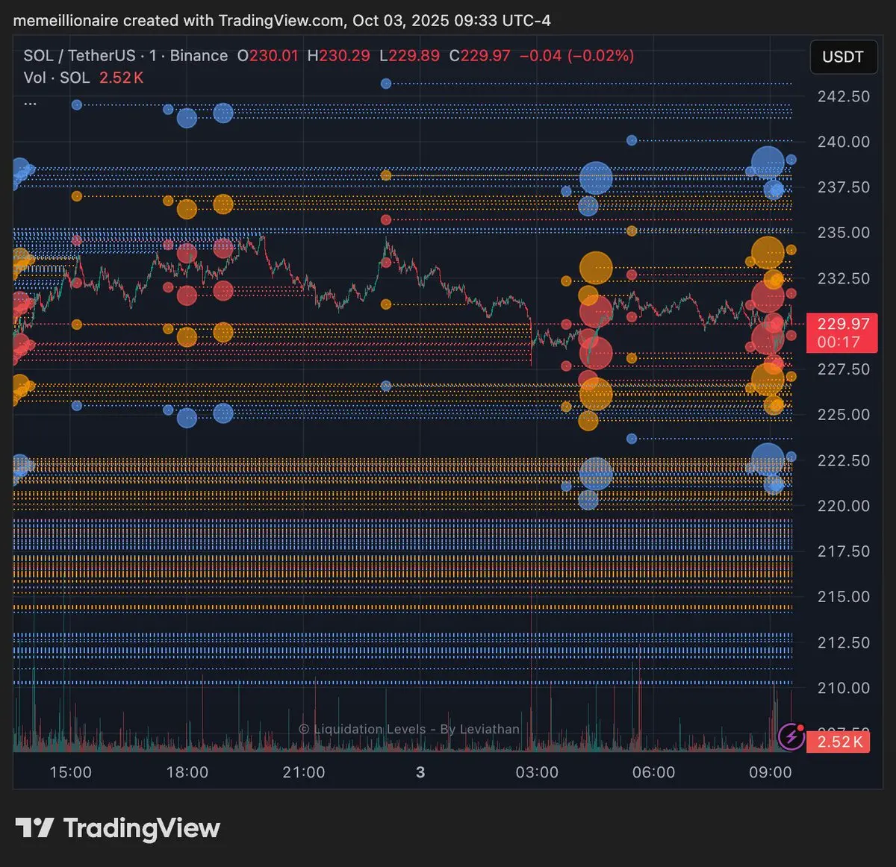Viewport: 896px width, 867px height.
Task: Click the 227.50 price axis label
Action: [x=844, y=369]
